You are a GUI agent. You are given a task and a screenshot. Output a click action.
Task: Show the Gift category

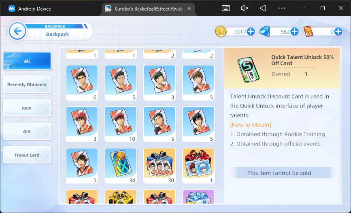[27, 131]
